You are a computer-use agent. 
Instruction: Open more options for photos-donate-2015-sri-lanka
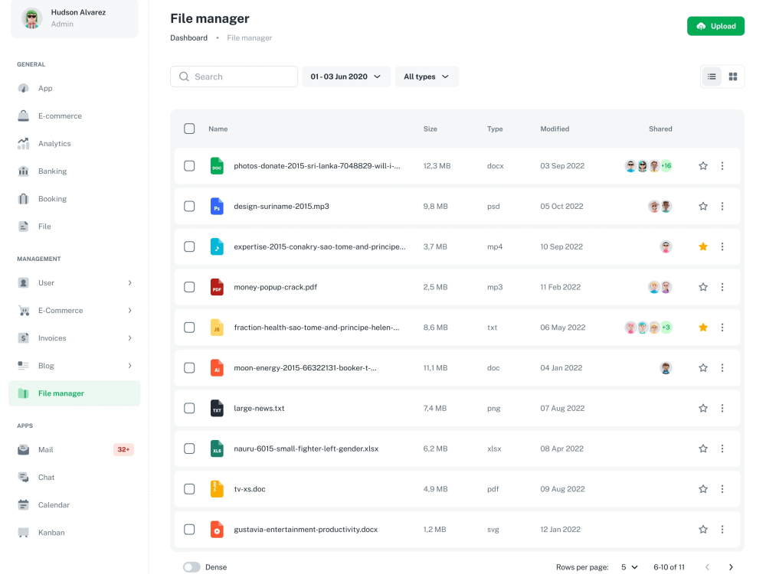(x=722, y=166)
